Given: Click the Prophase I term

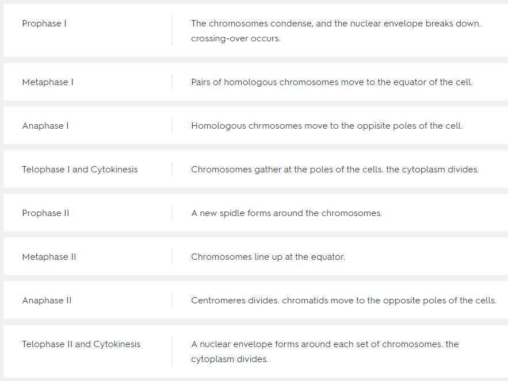Looking at the screenshot, I should [44, 24].
